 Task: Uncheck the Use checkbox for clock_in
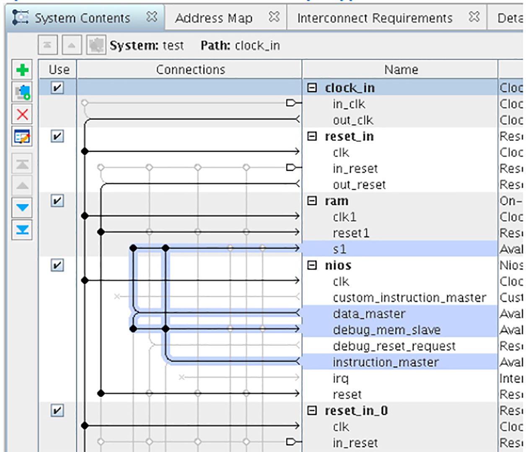point(57,88)
